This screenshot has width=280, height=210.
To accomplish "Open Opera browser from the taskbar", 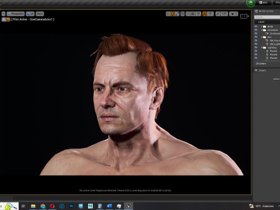I will (52, 206).
